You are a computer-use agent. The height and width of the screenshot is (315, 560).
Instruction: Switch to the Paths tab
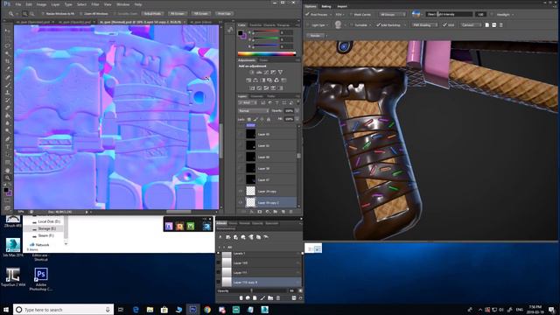point(271,96)
